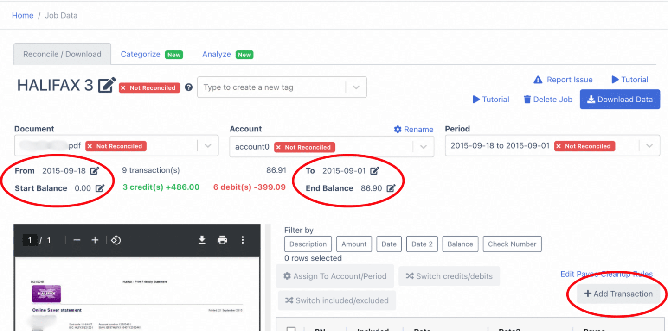
Task: Open Edit Payee Cleanup Rules
Action: coord(606,274)
